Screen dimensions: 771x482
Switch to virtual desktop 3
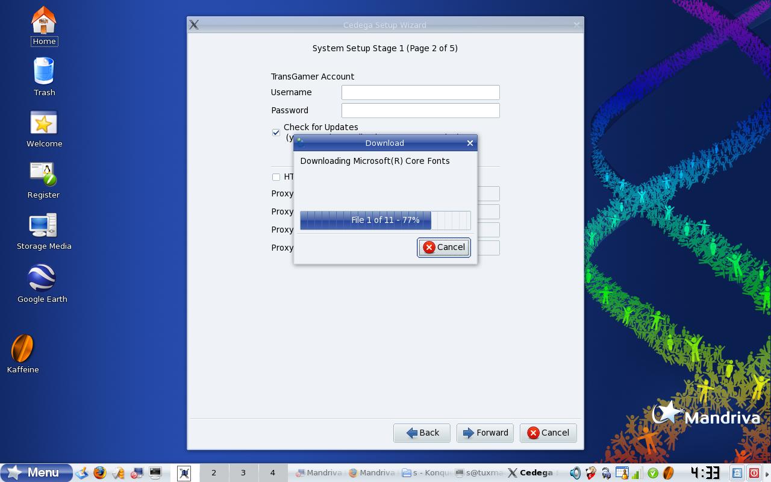[x=243, y=473]
